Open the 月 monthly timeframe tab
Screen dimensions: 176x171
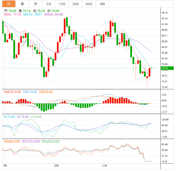coord(35,4)
